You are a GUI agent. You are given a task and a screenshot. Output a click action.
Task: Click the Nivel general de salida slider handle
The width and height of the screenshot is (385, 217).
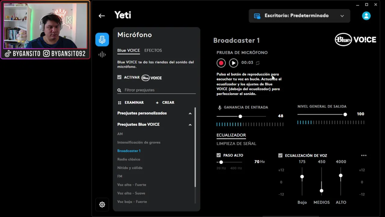(345, 115)
